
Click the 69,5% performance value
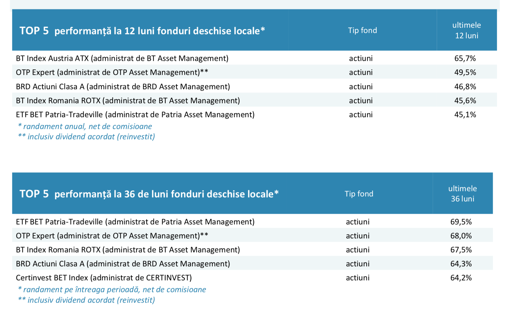(461, 222)
